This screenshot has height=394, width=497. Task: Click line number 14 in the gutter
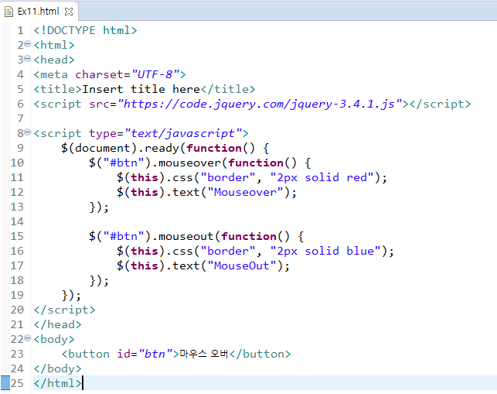(x=17, y=221)
